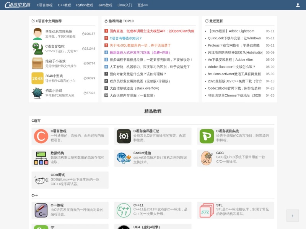Image resolution: width=306 pixels, height=229 pixels.
Task: Click the wooden box game icon
Action: (37, 63)
